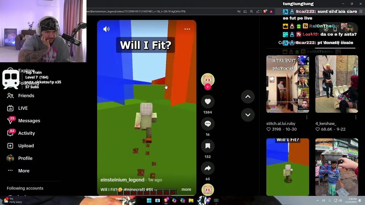Open Discord from the taskbar
This screenshot has height=205, width=365.
coord(208,200)
